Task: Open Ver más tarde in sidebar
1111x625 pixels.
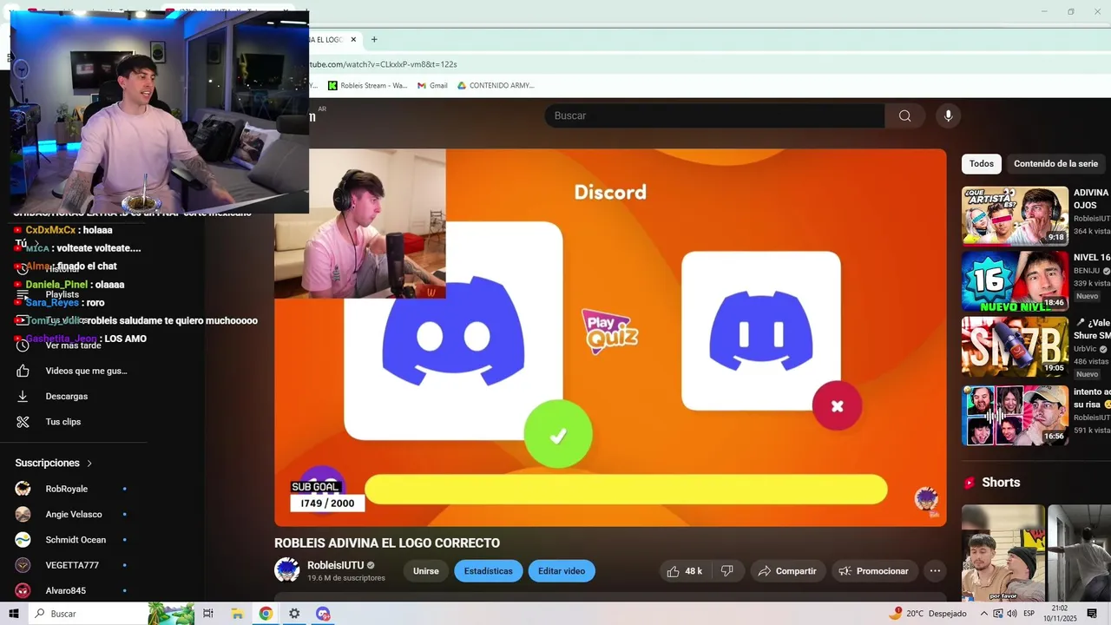Action: coord(73,345)
